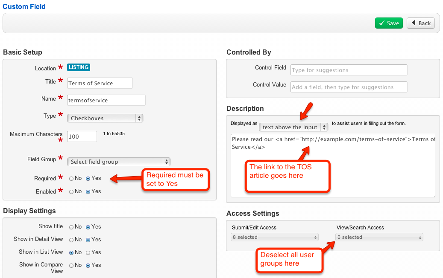Viewport: 443px width, 278px height.
Task: Click the green Save button
Action: [389, 23]
